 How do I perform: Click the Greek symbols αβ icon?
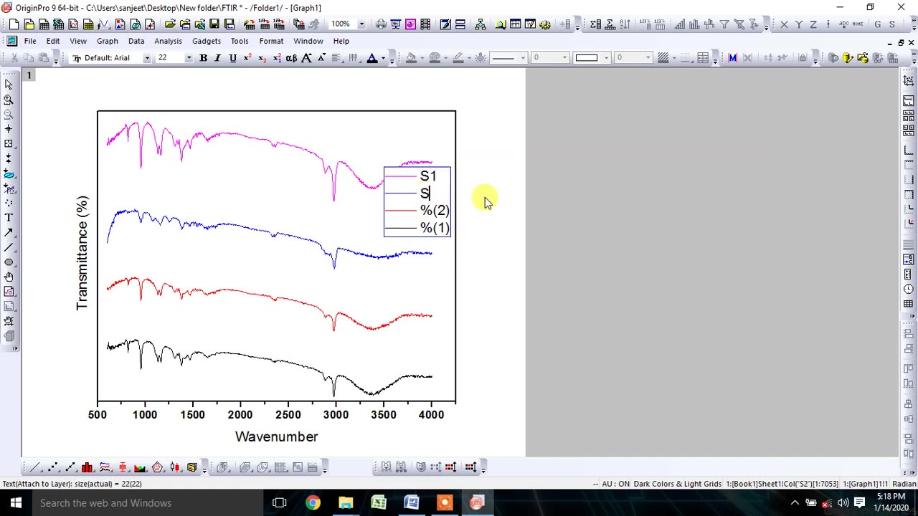pyautogui.click(x=291, y=58)
